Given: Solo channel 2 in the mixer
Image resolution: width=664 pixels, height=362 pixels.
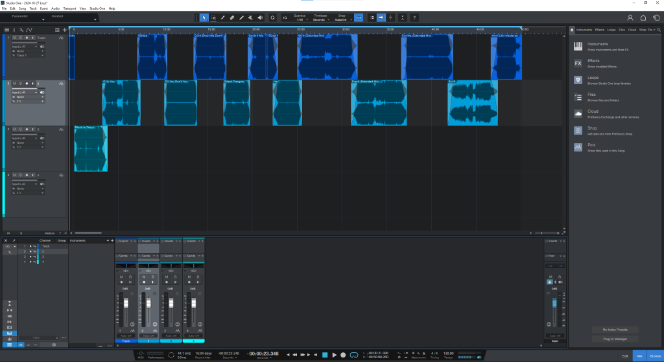Looking at the screenshot, I should pyautogui.click(x=153, y=277).
